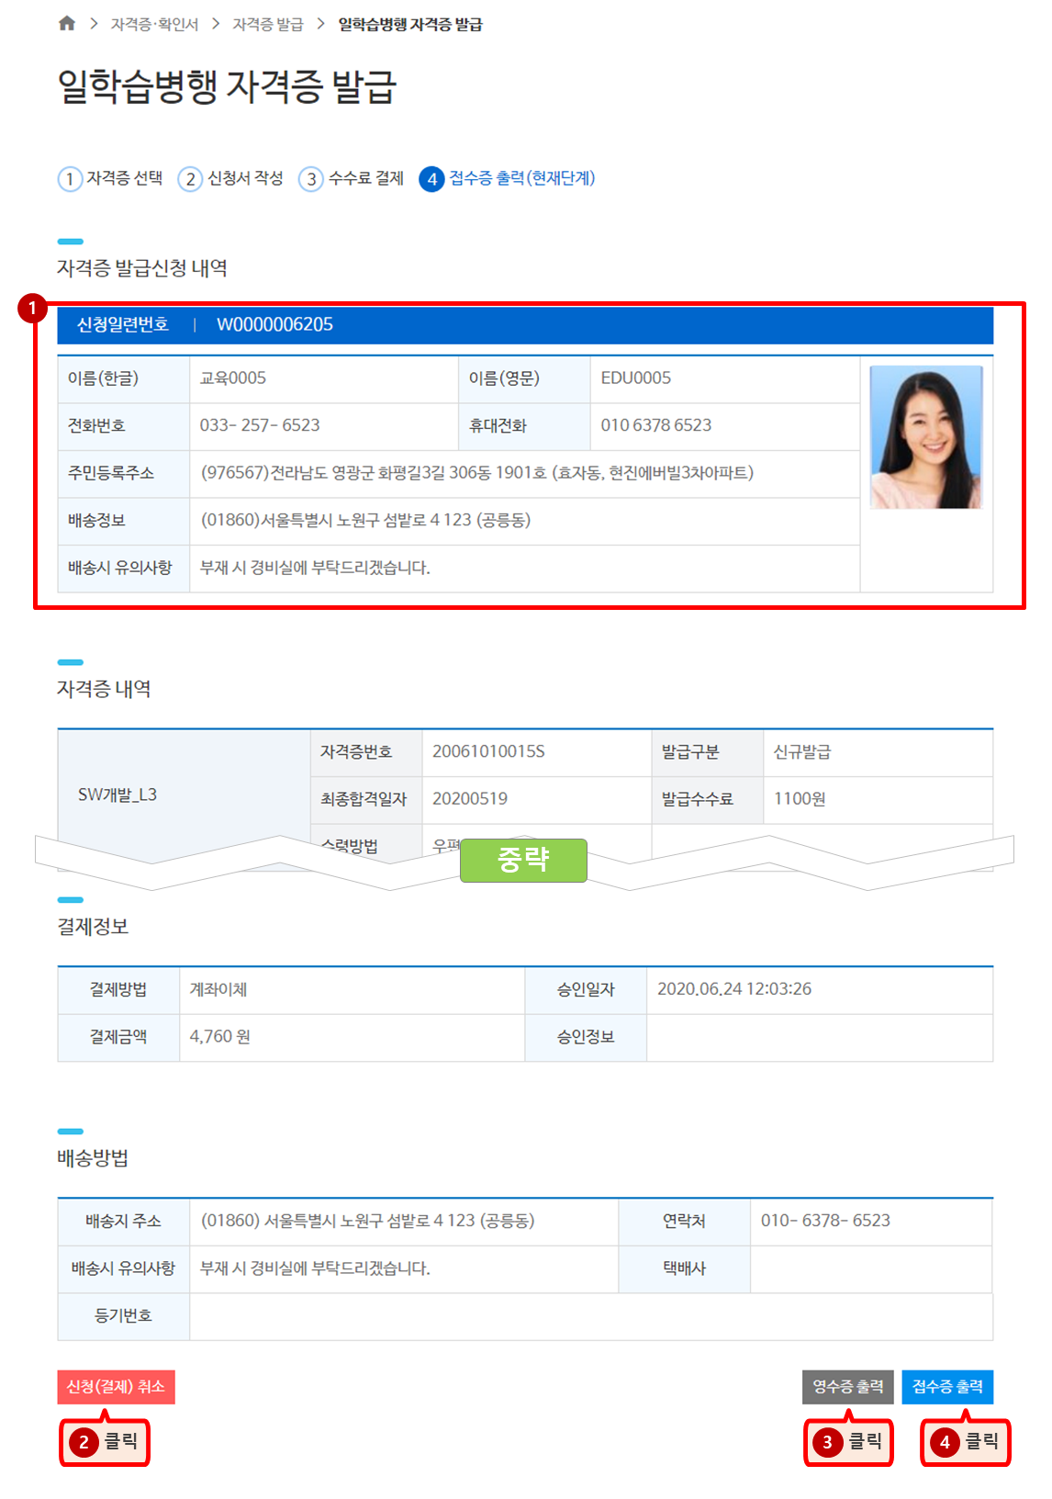This screenshot has height=1499, width=1052.
Task: Select the 배송시 유의사항 note in the 배송방법 table
Action: click(x=315, y=1268)
